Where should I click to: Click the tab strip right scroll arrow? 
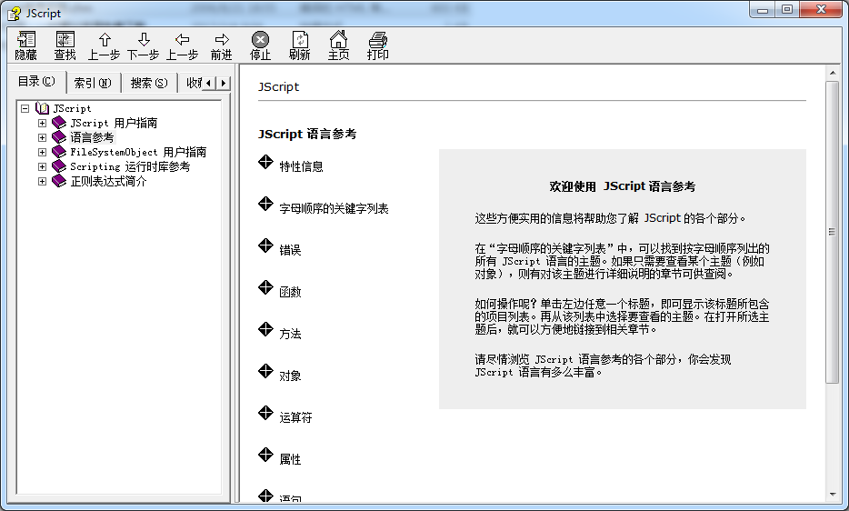pyautogui.click(x=223, y=83)
